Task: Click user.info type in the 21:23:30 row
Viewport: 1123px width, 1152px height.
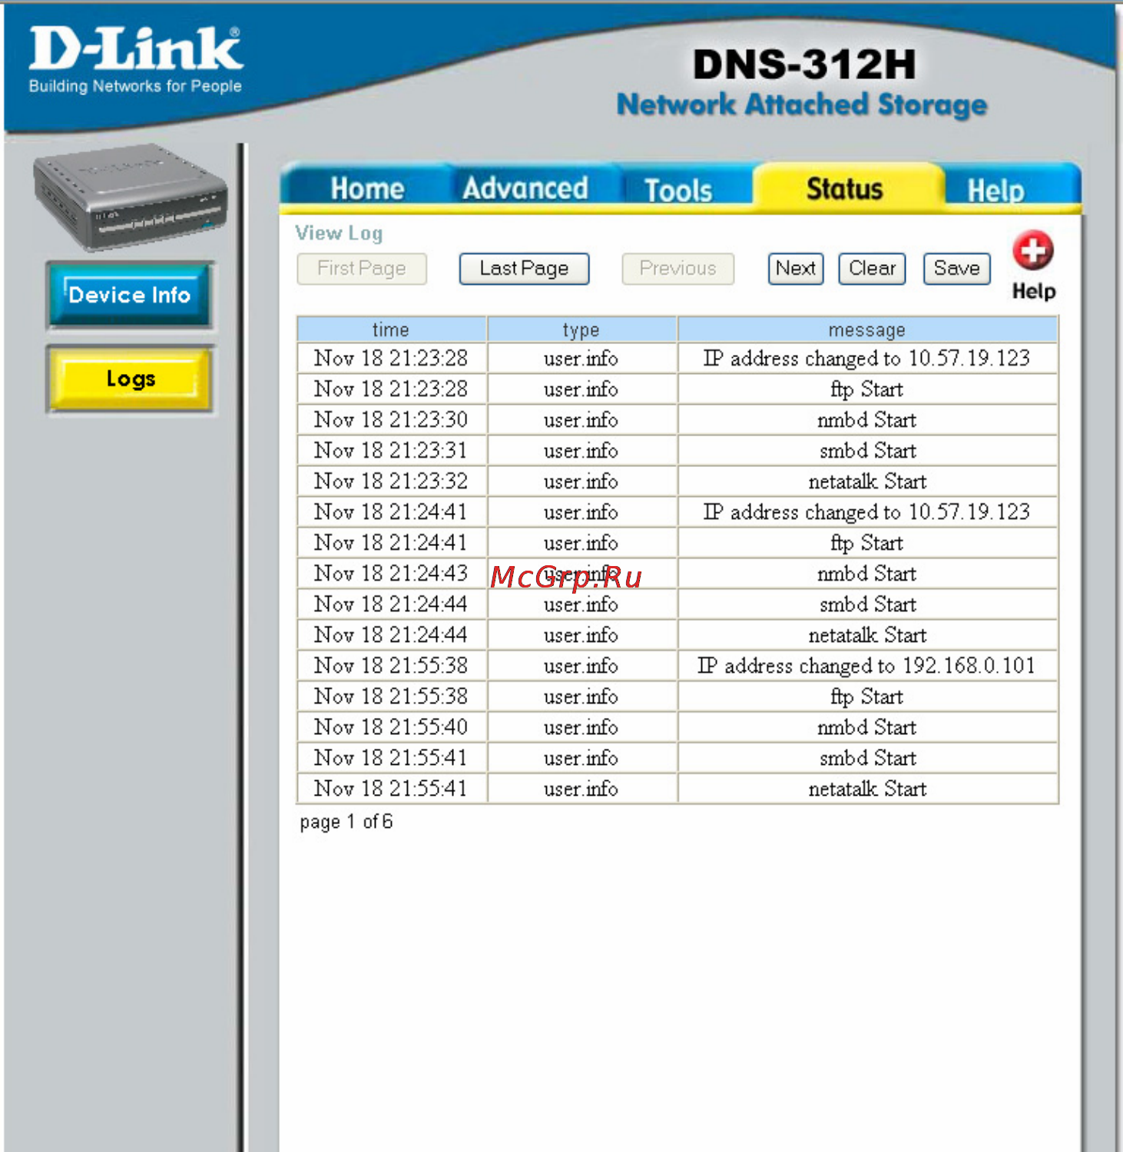Action: coord(581,421)
